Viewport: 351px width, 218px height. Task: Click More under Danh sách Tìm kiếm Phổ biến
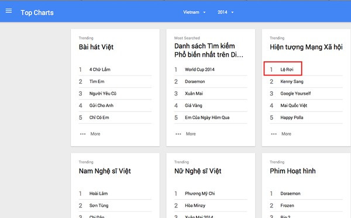[191, 134]
